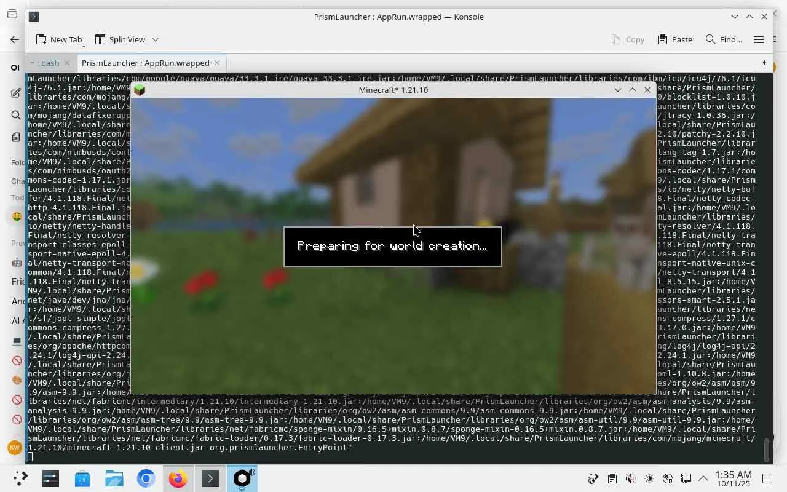Open the KW user avatar in sidebar
This screenshot has height=492, width=787.
pos(15,448)
